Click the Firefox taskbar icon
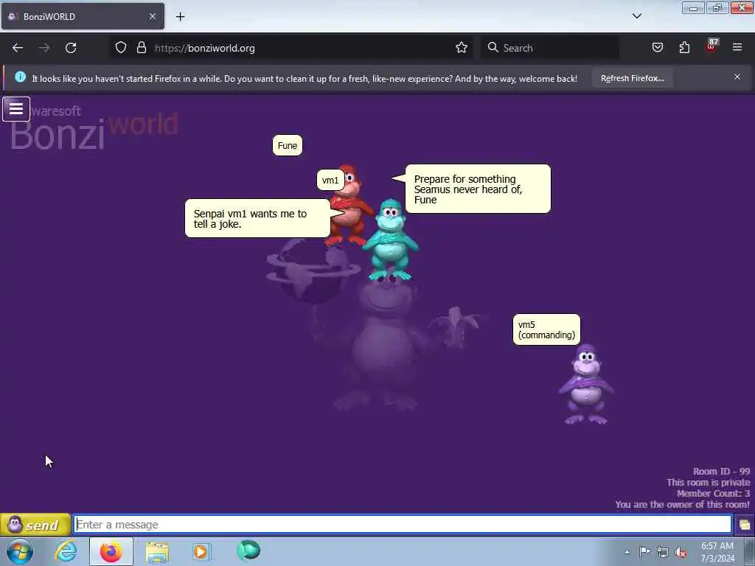 (111, 551)
